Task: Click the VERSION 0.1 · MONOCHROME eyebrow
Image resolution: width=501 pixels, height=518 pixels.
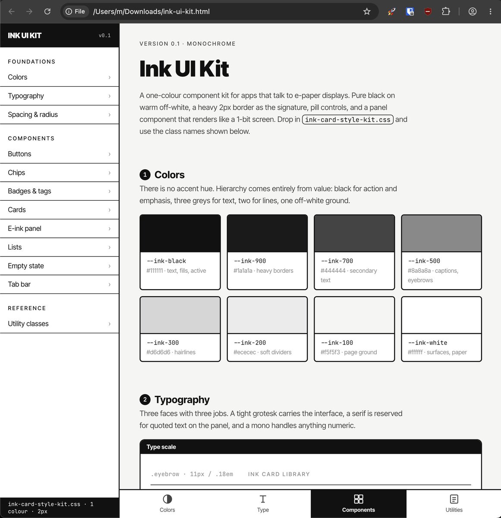Action: click(x=188, y=44)
